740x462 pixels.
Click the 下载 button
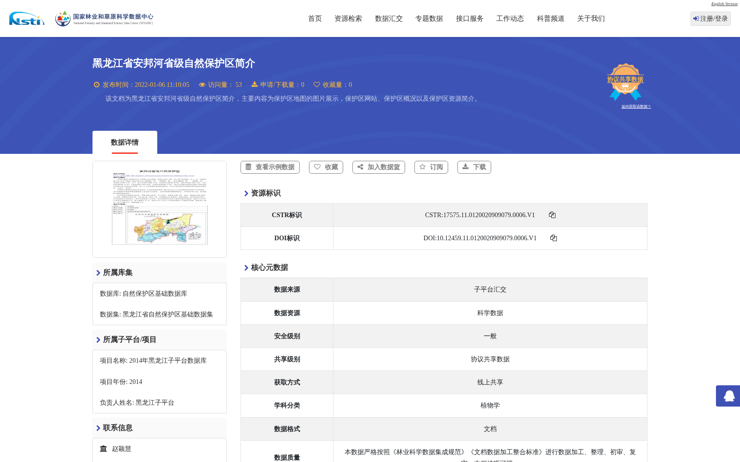pos(474,167)
